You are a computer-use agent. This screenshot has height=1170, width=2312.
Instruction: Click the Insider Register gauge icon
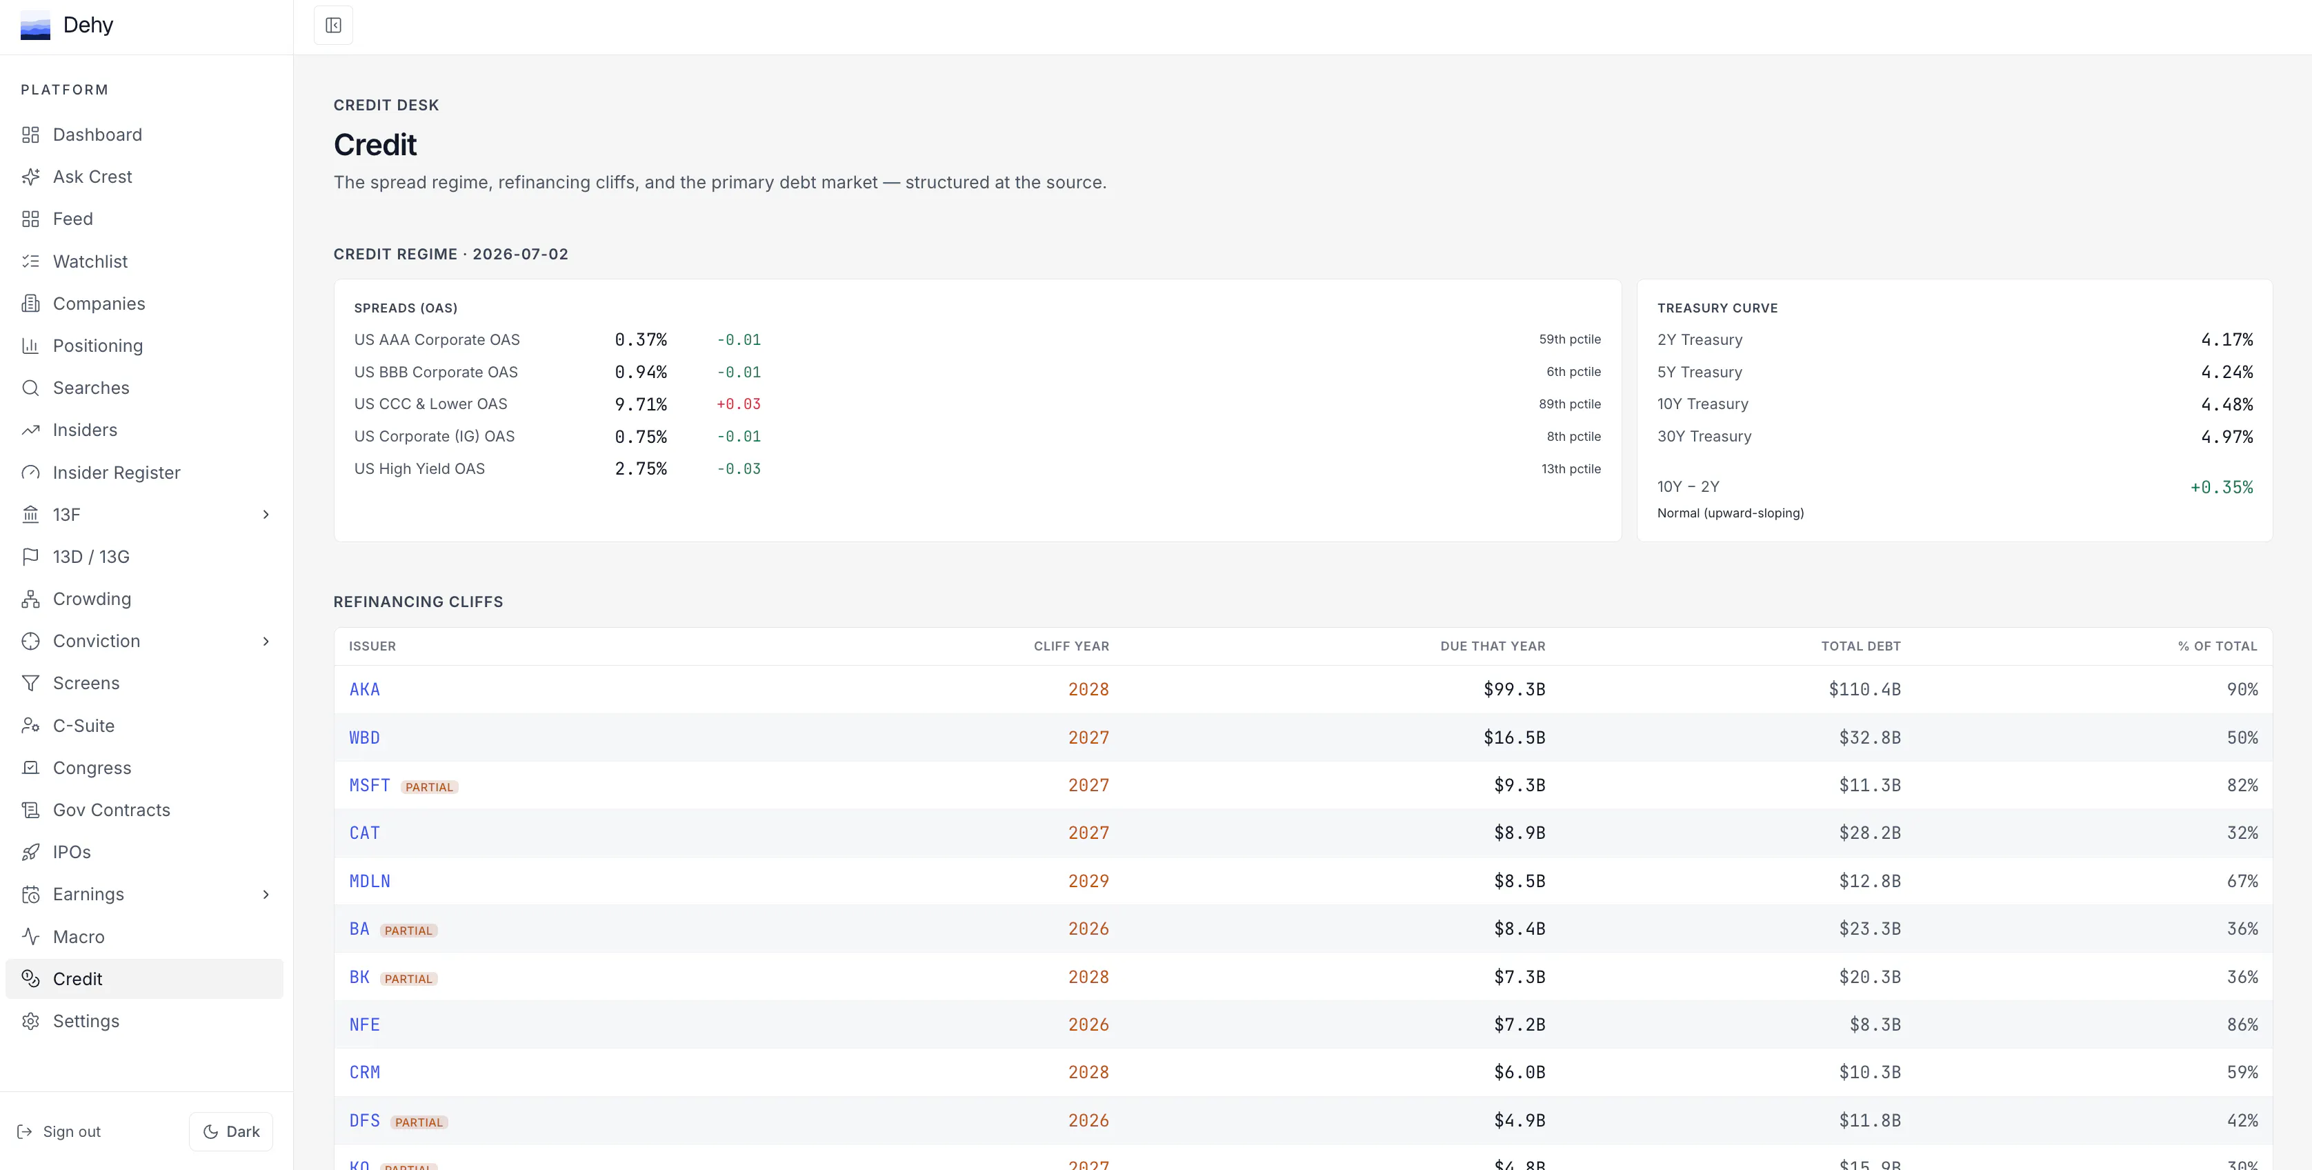tap(30, 473)
